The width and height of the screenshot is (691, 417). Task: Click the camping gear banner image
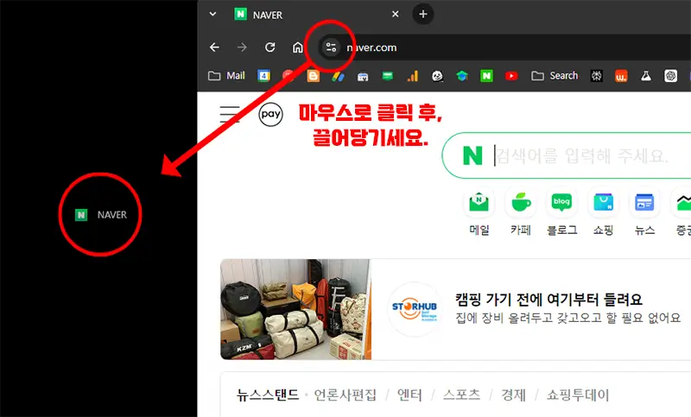click(295, 309)
